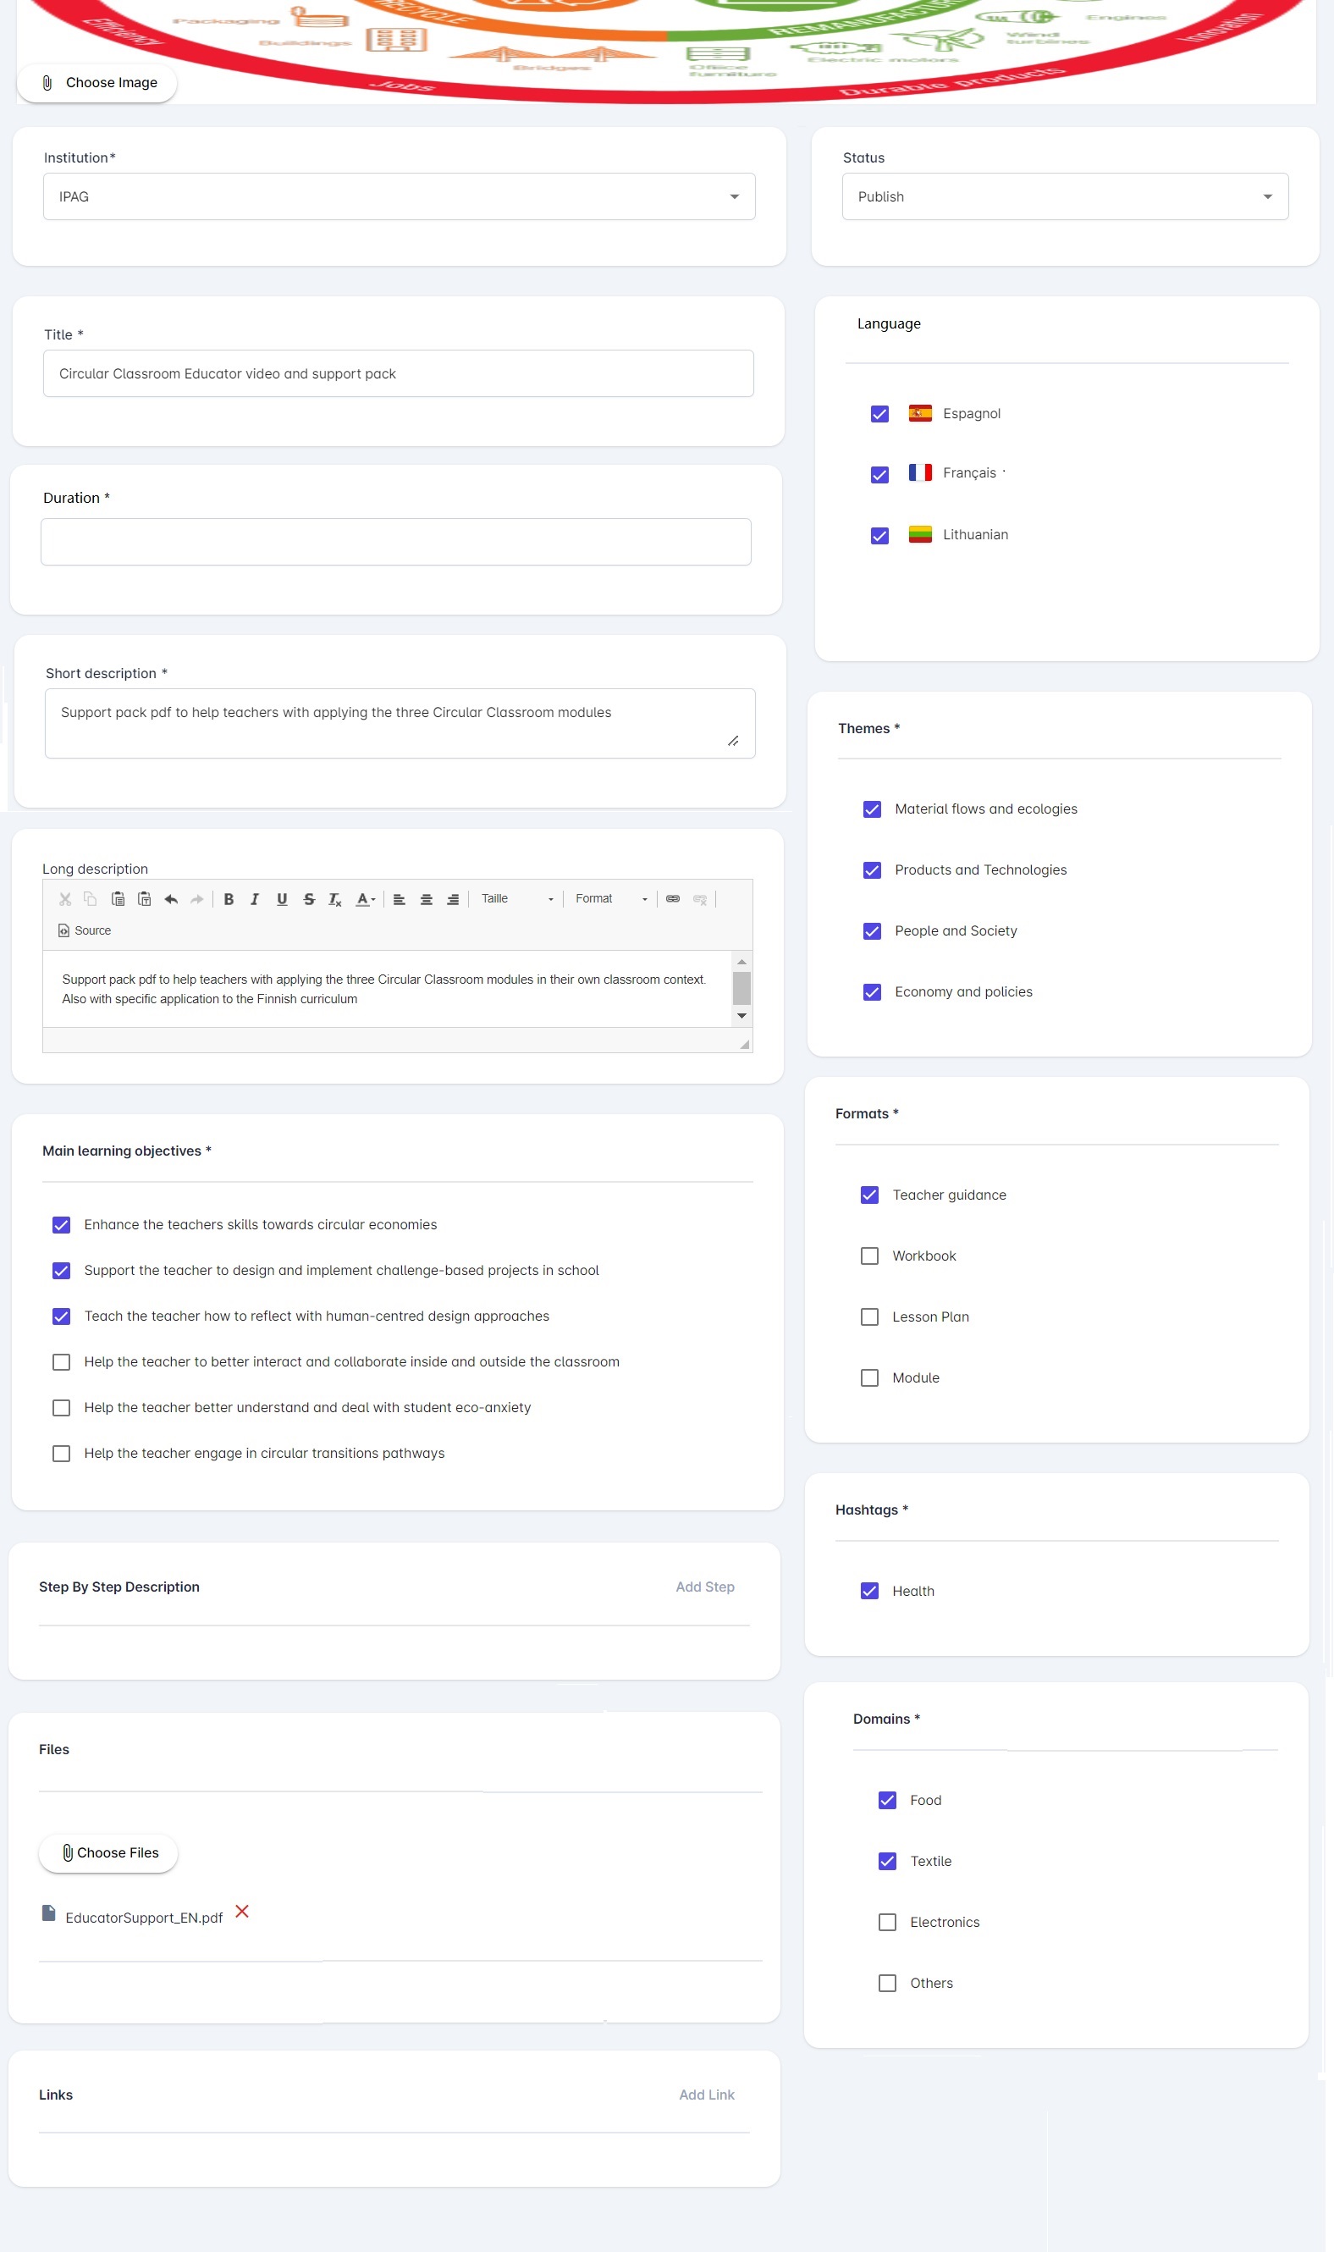Toggle bold formatting in long description editor
The image size is (1334, 2252).
coord(229,899)
